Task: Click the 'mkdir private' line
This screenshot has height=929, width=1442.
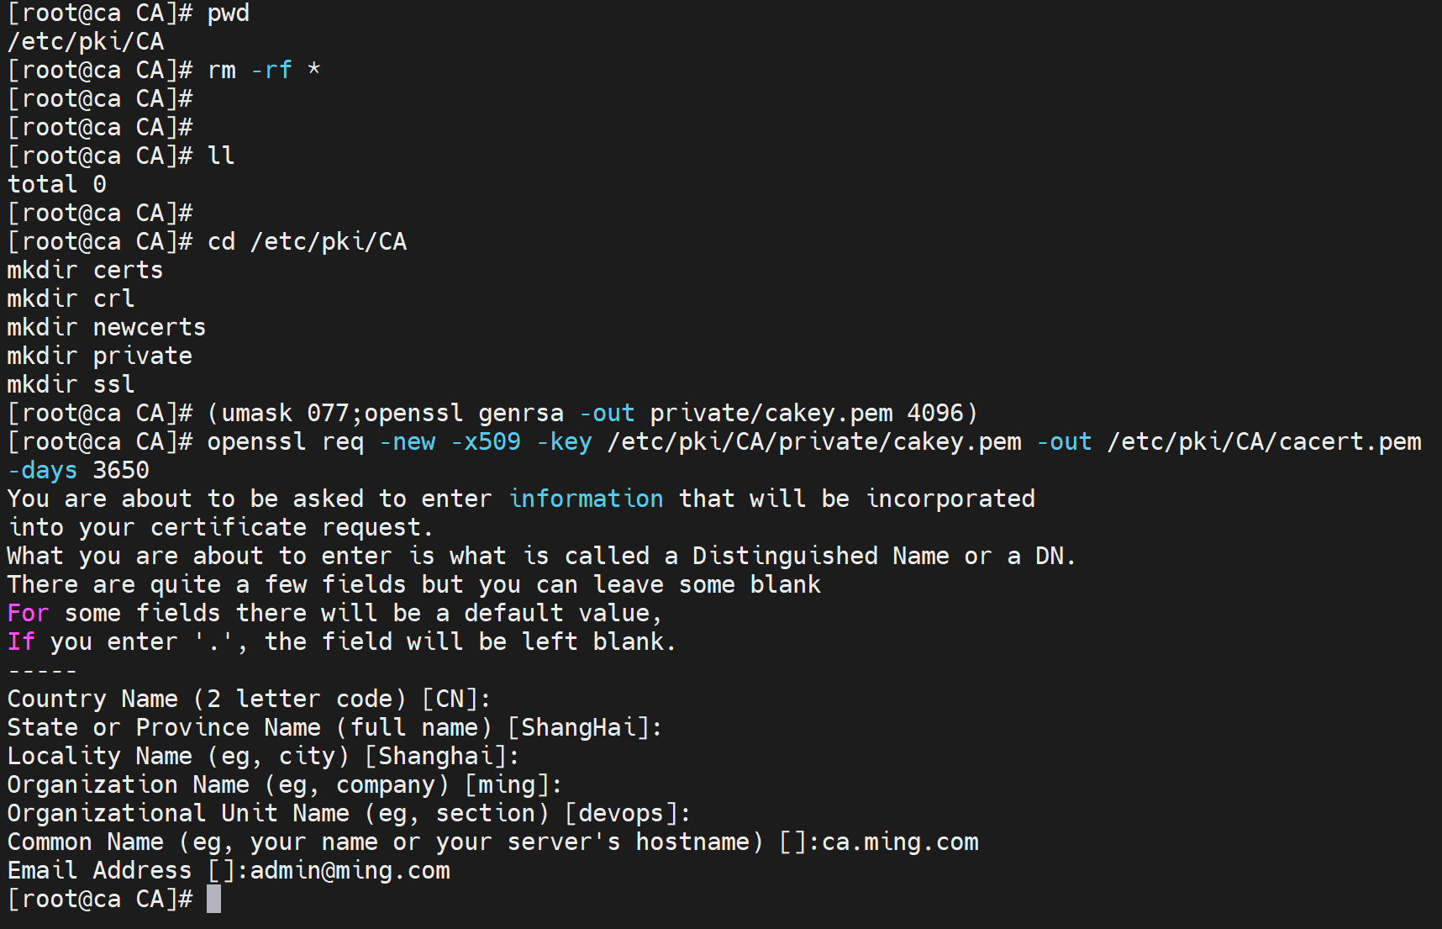Action: [x=100, y=356]
